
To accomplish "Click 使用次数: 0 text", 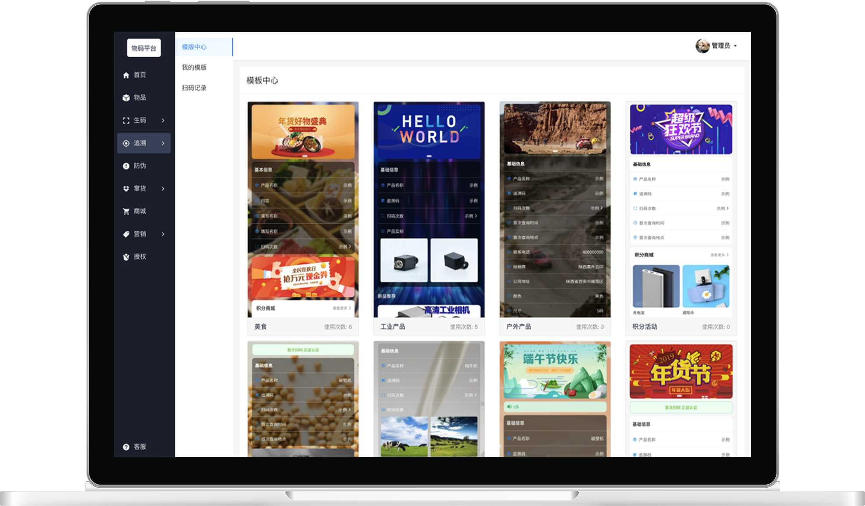I will tap(716, 327).
